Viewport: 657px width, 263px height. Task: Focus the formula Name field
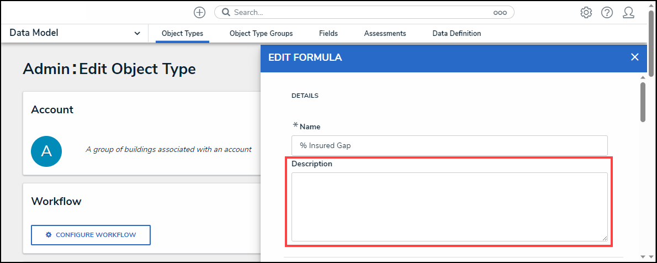tap(449, 145)
